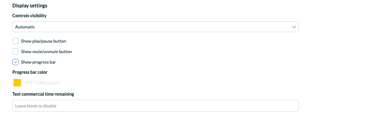Screen dimensions: 374x121
Task: Click the Text commercial time remaining label
Action: point(43,94)
